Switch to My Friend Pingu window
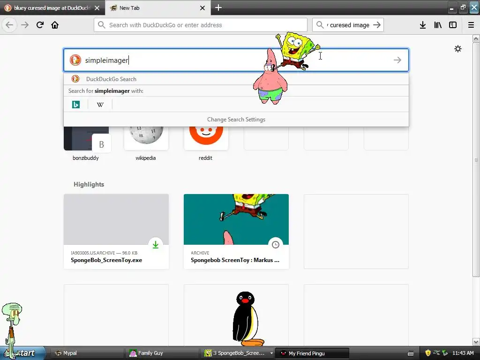 tap(312, 353)
